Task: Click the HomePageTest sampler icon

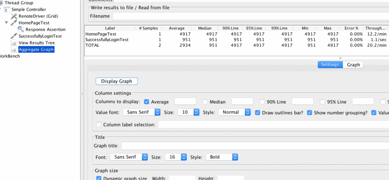Action: click(14, 23)
